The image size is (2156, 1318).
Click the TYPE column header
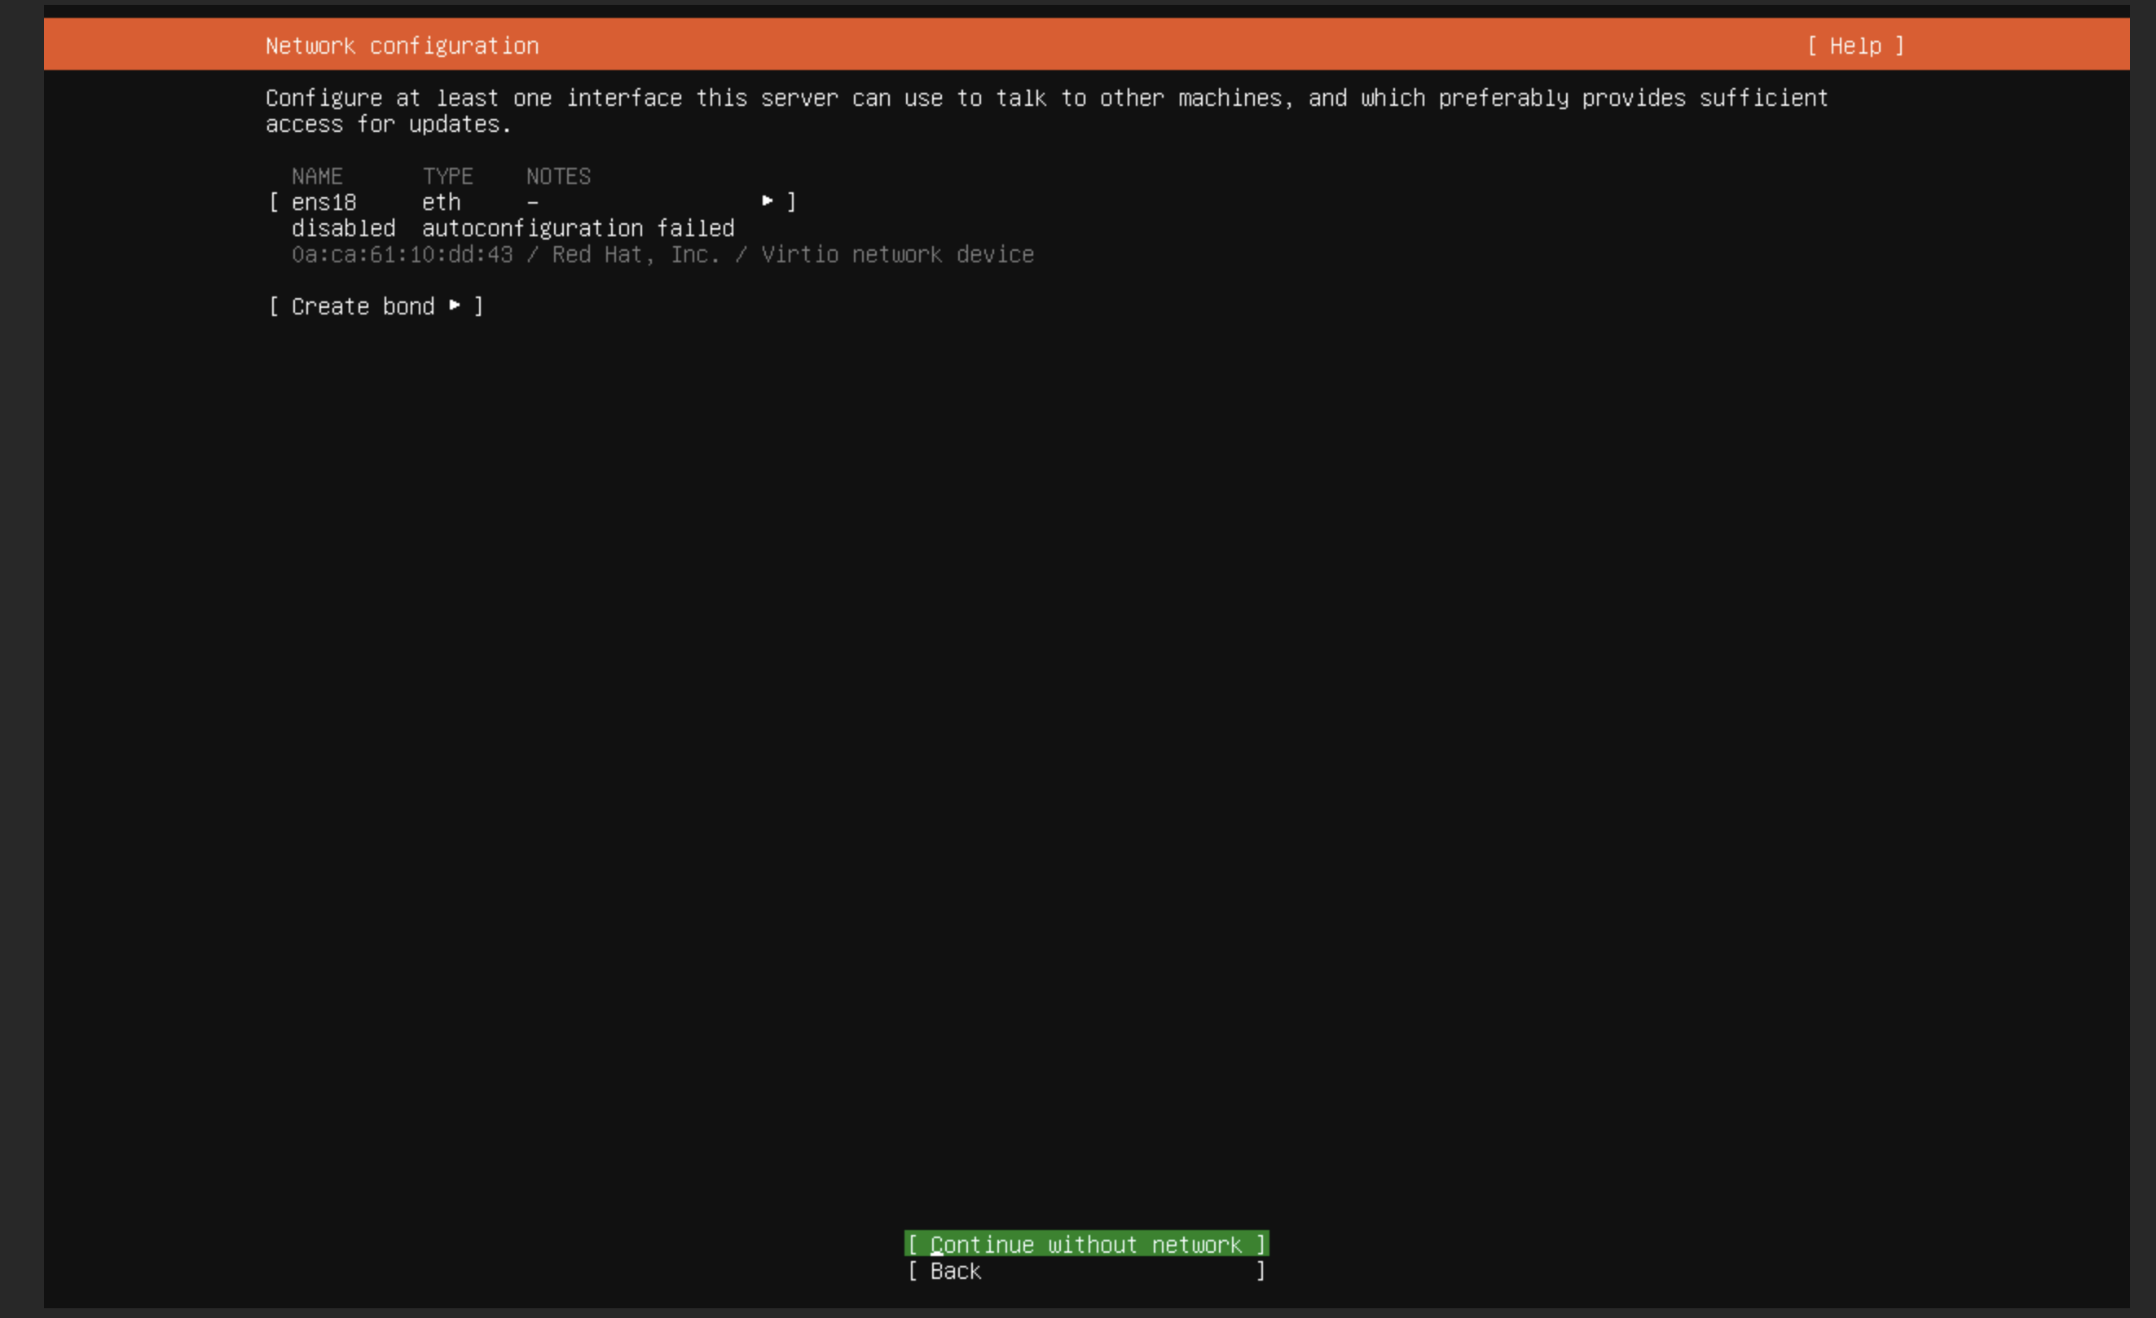[447, 177]
